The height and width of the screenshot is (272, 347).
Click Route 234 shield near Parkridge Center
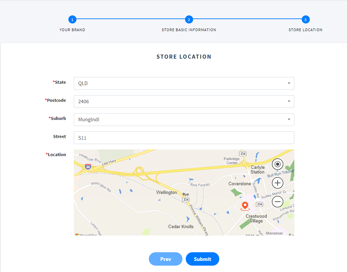coord(243,153)
